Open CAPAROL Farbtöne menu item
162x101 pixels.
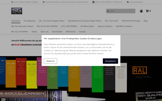(x=124, y=26)
